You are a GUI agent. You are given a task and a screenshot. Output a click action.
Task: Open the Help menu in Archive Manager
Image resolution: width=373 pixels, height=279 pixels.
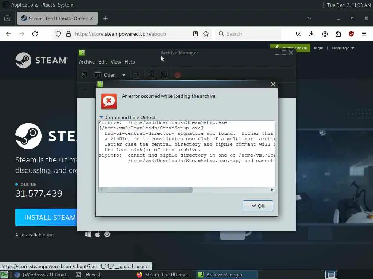[x=130, y=62]
